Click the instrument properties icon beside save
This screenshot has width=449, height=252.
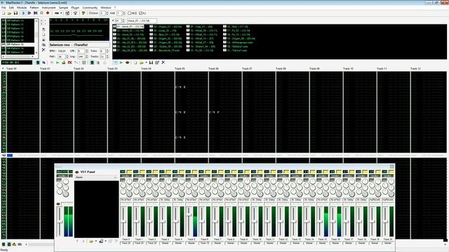tap(157, 62)
